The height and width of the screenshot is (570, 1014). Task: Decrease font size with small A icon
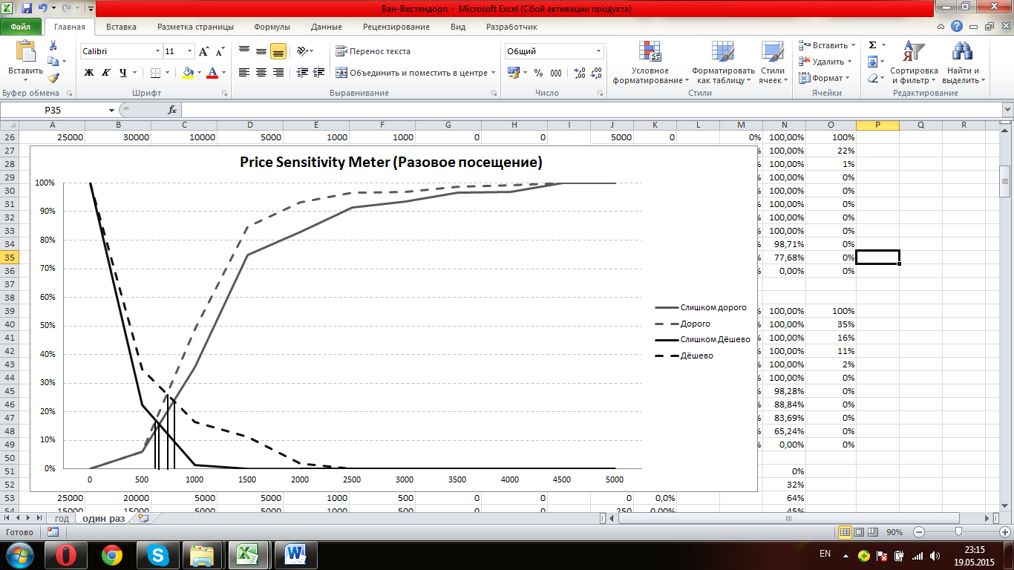click(x=220, y=51)
